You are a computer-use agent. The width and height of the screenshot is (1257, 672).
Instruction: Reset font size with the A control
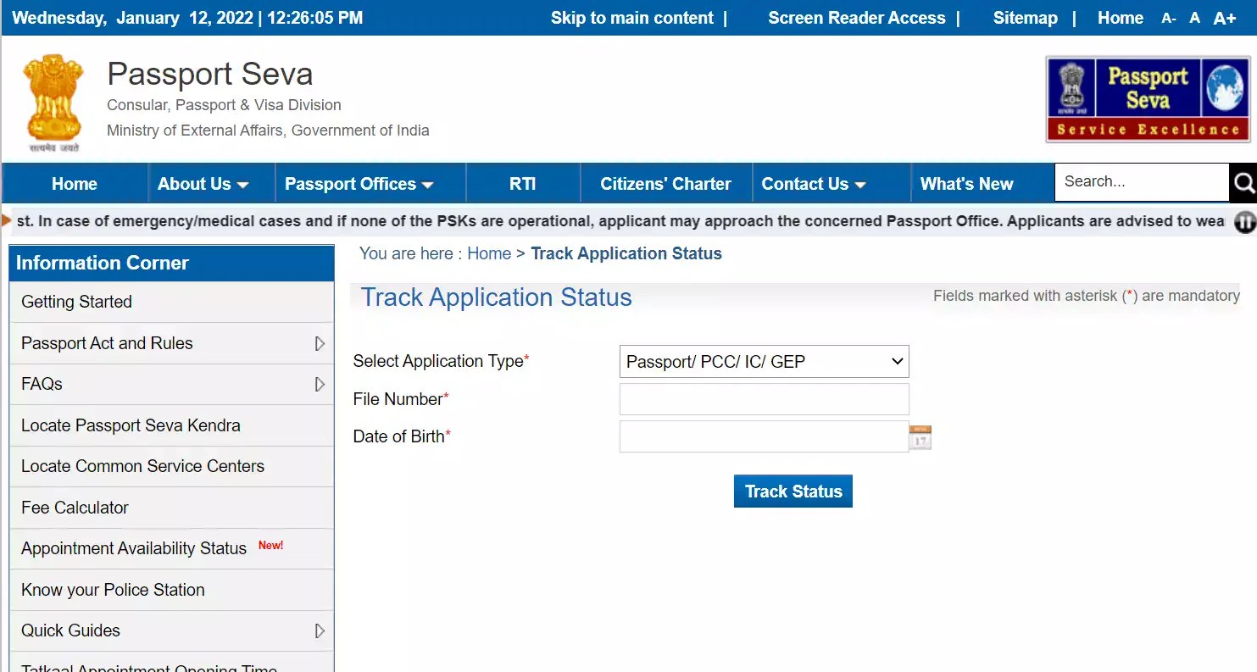click(1194, 17)
